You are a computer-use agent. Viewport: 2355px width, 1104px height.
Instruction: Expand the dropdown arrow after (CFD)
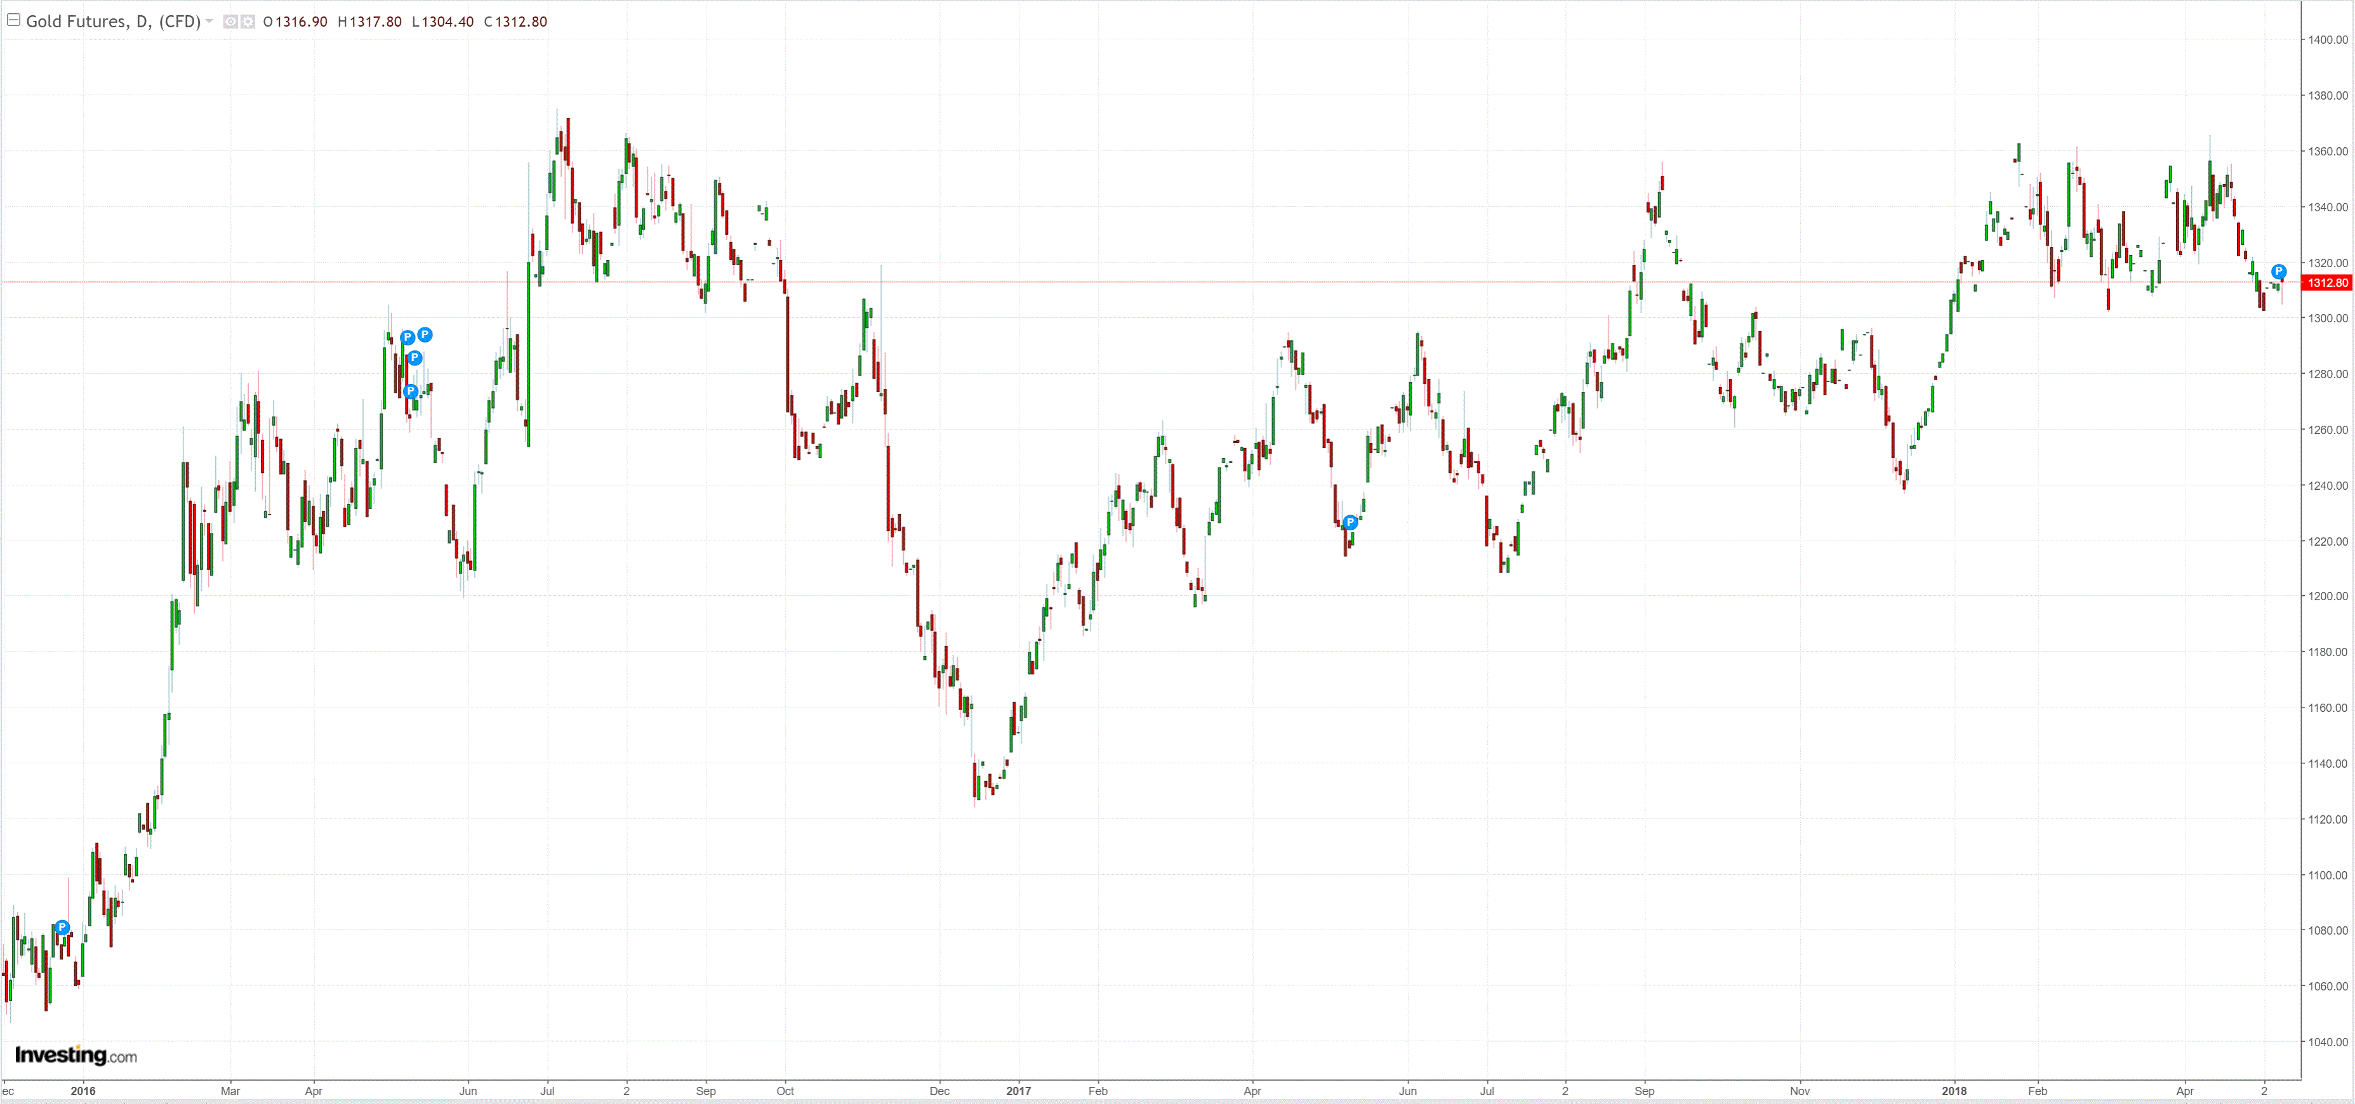(x=210, y=21)
